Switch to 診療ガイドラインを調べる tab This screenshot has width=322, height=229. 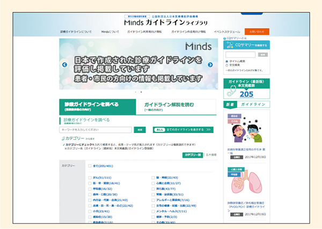pyautogui.click(x=98, y=107)
